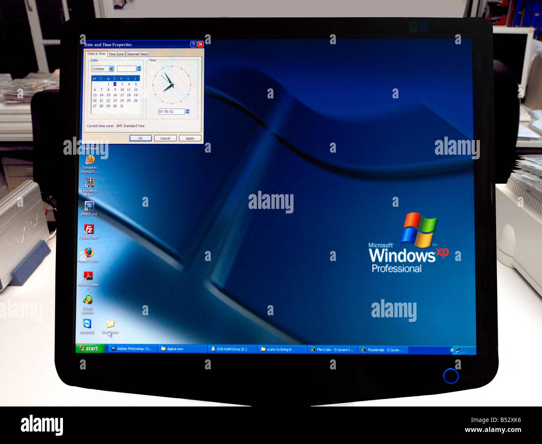Image resolution: width=542 pixels, height=444 pixels.
Task: Switch to Thumbnails taskbar button
Action: 384,350
